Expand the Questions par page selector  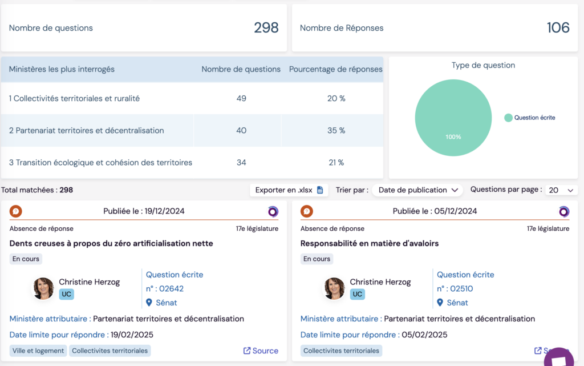[561, 190]
